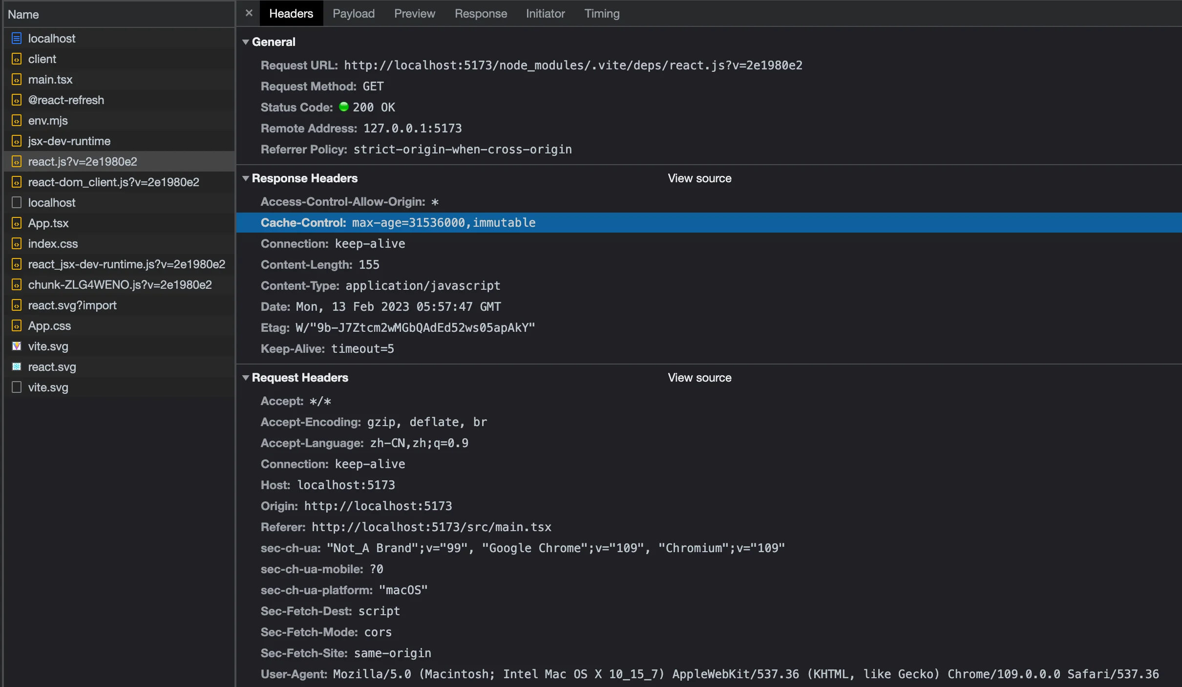Click the script icon next to main.tsx
The width and height of the screenshot is (1182, 687).
click(17, 79)
